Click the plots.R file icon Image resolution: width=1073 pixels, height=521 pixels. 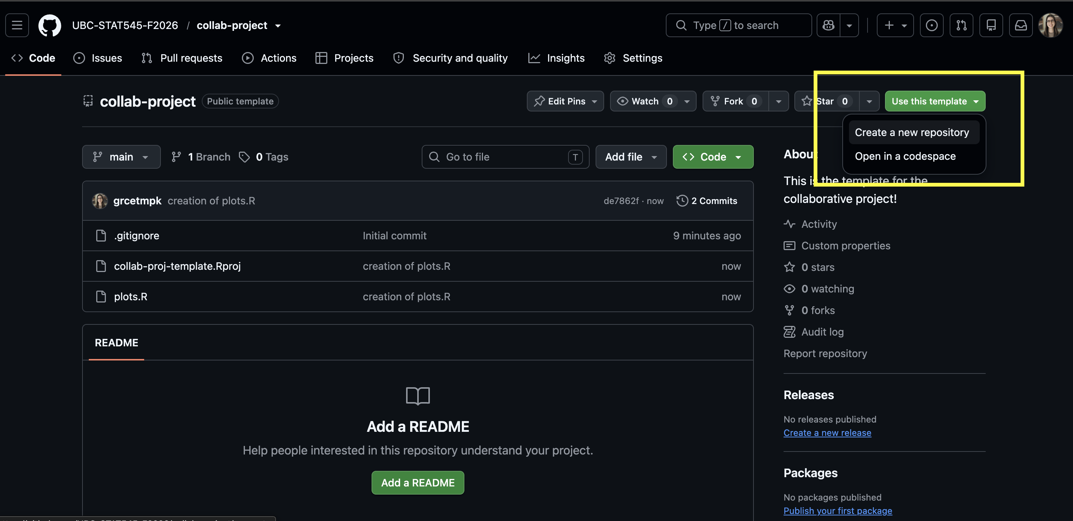101,297
